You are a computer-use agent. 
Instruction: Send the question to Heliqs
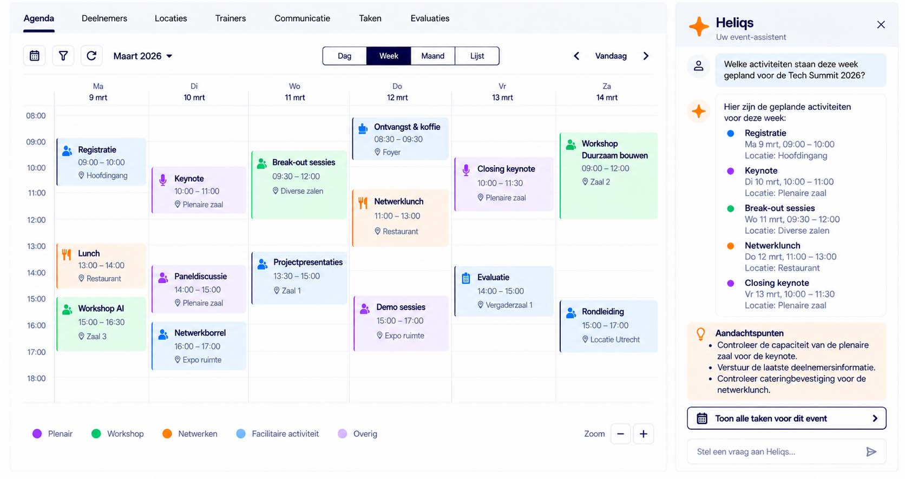point(871,452)
